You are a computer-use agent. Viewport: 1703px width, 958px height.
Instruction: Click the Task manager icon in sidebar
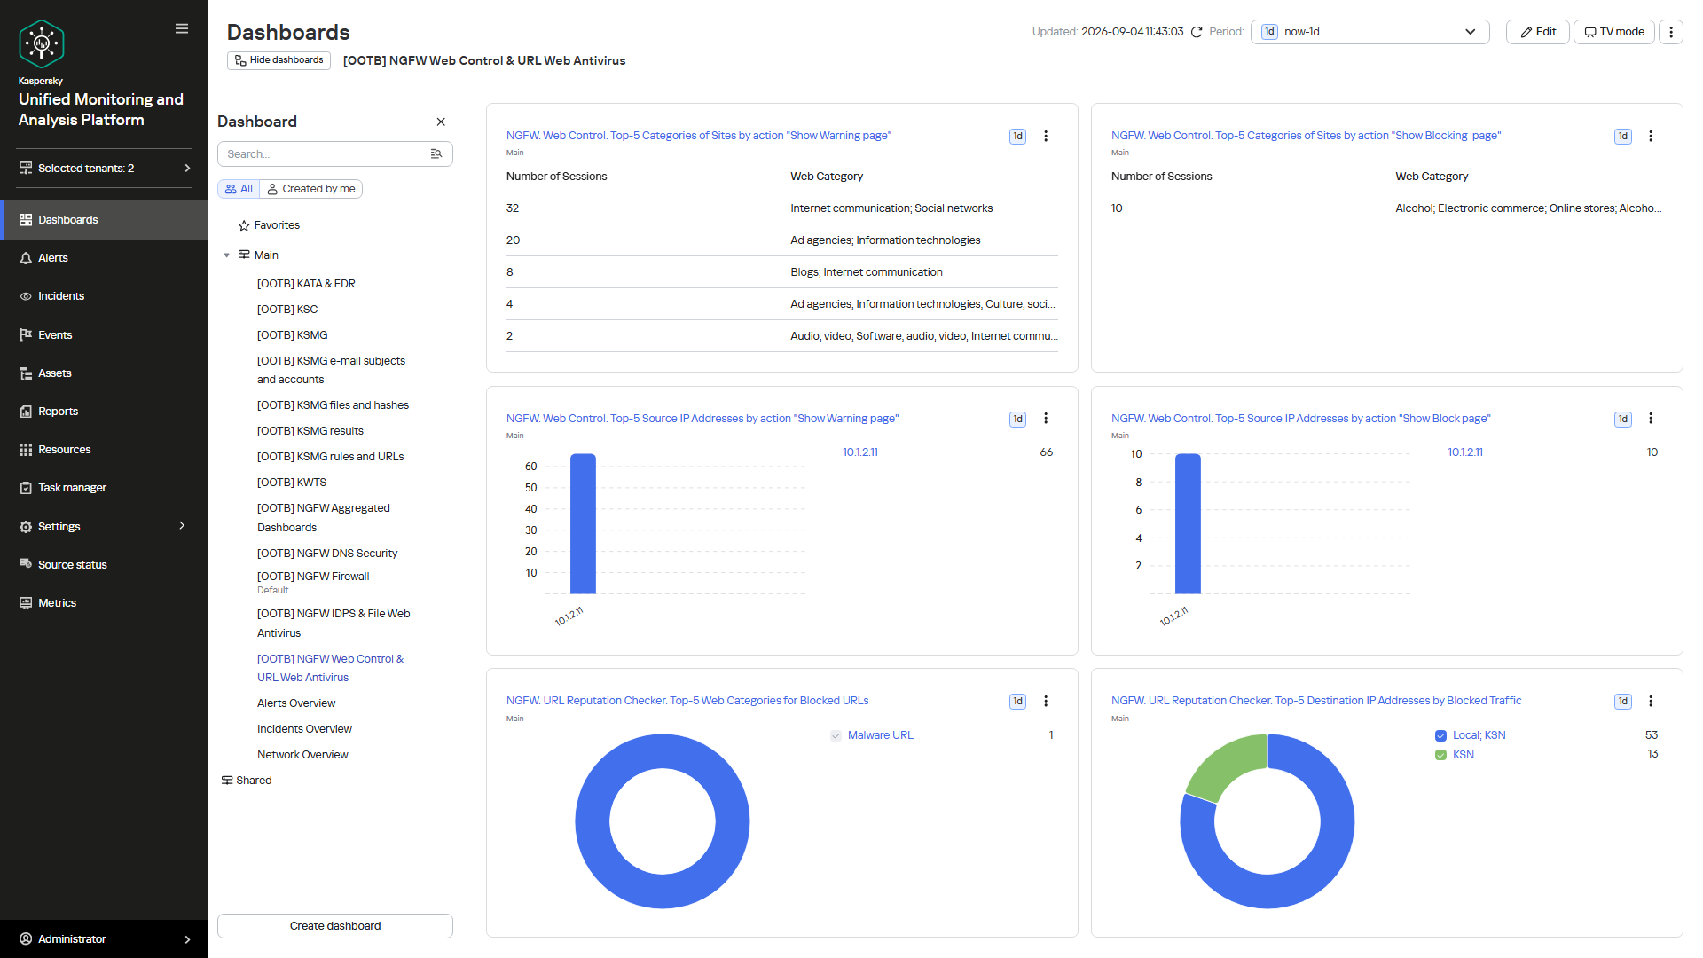[26, 488]
